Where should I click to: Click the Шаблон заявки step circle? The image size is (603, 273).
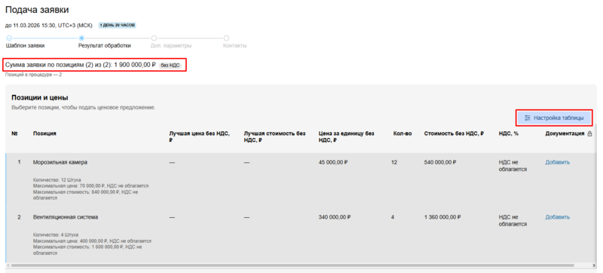[x=9, y=38]
